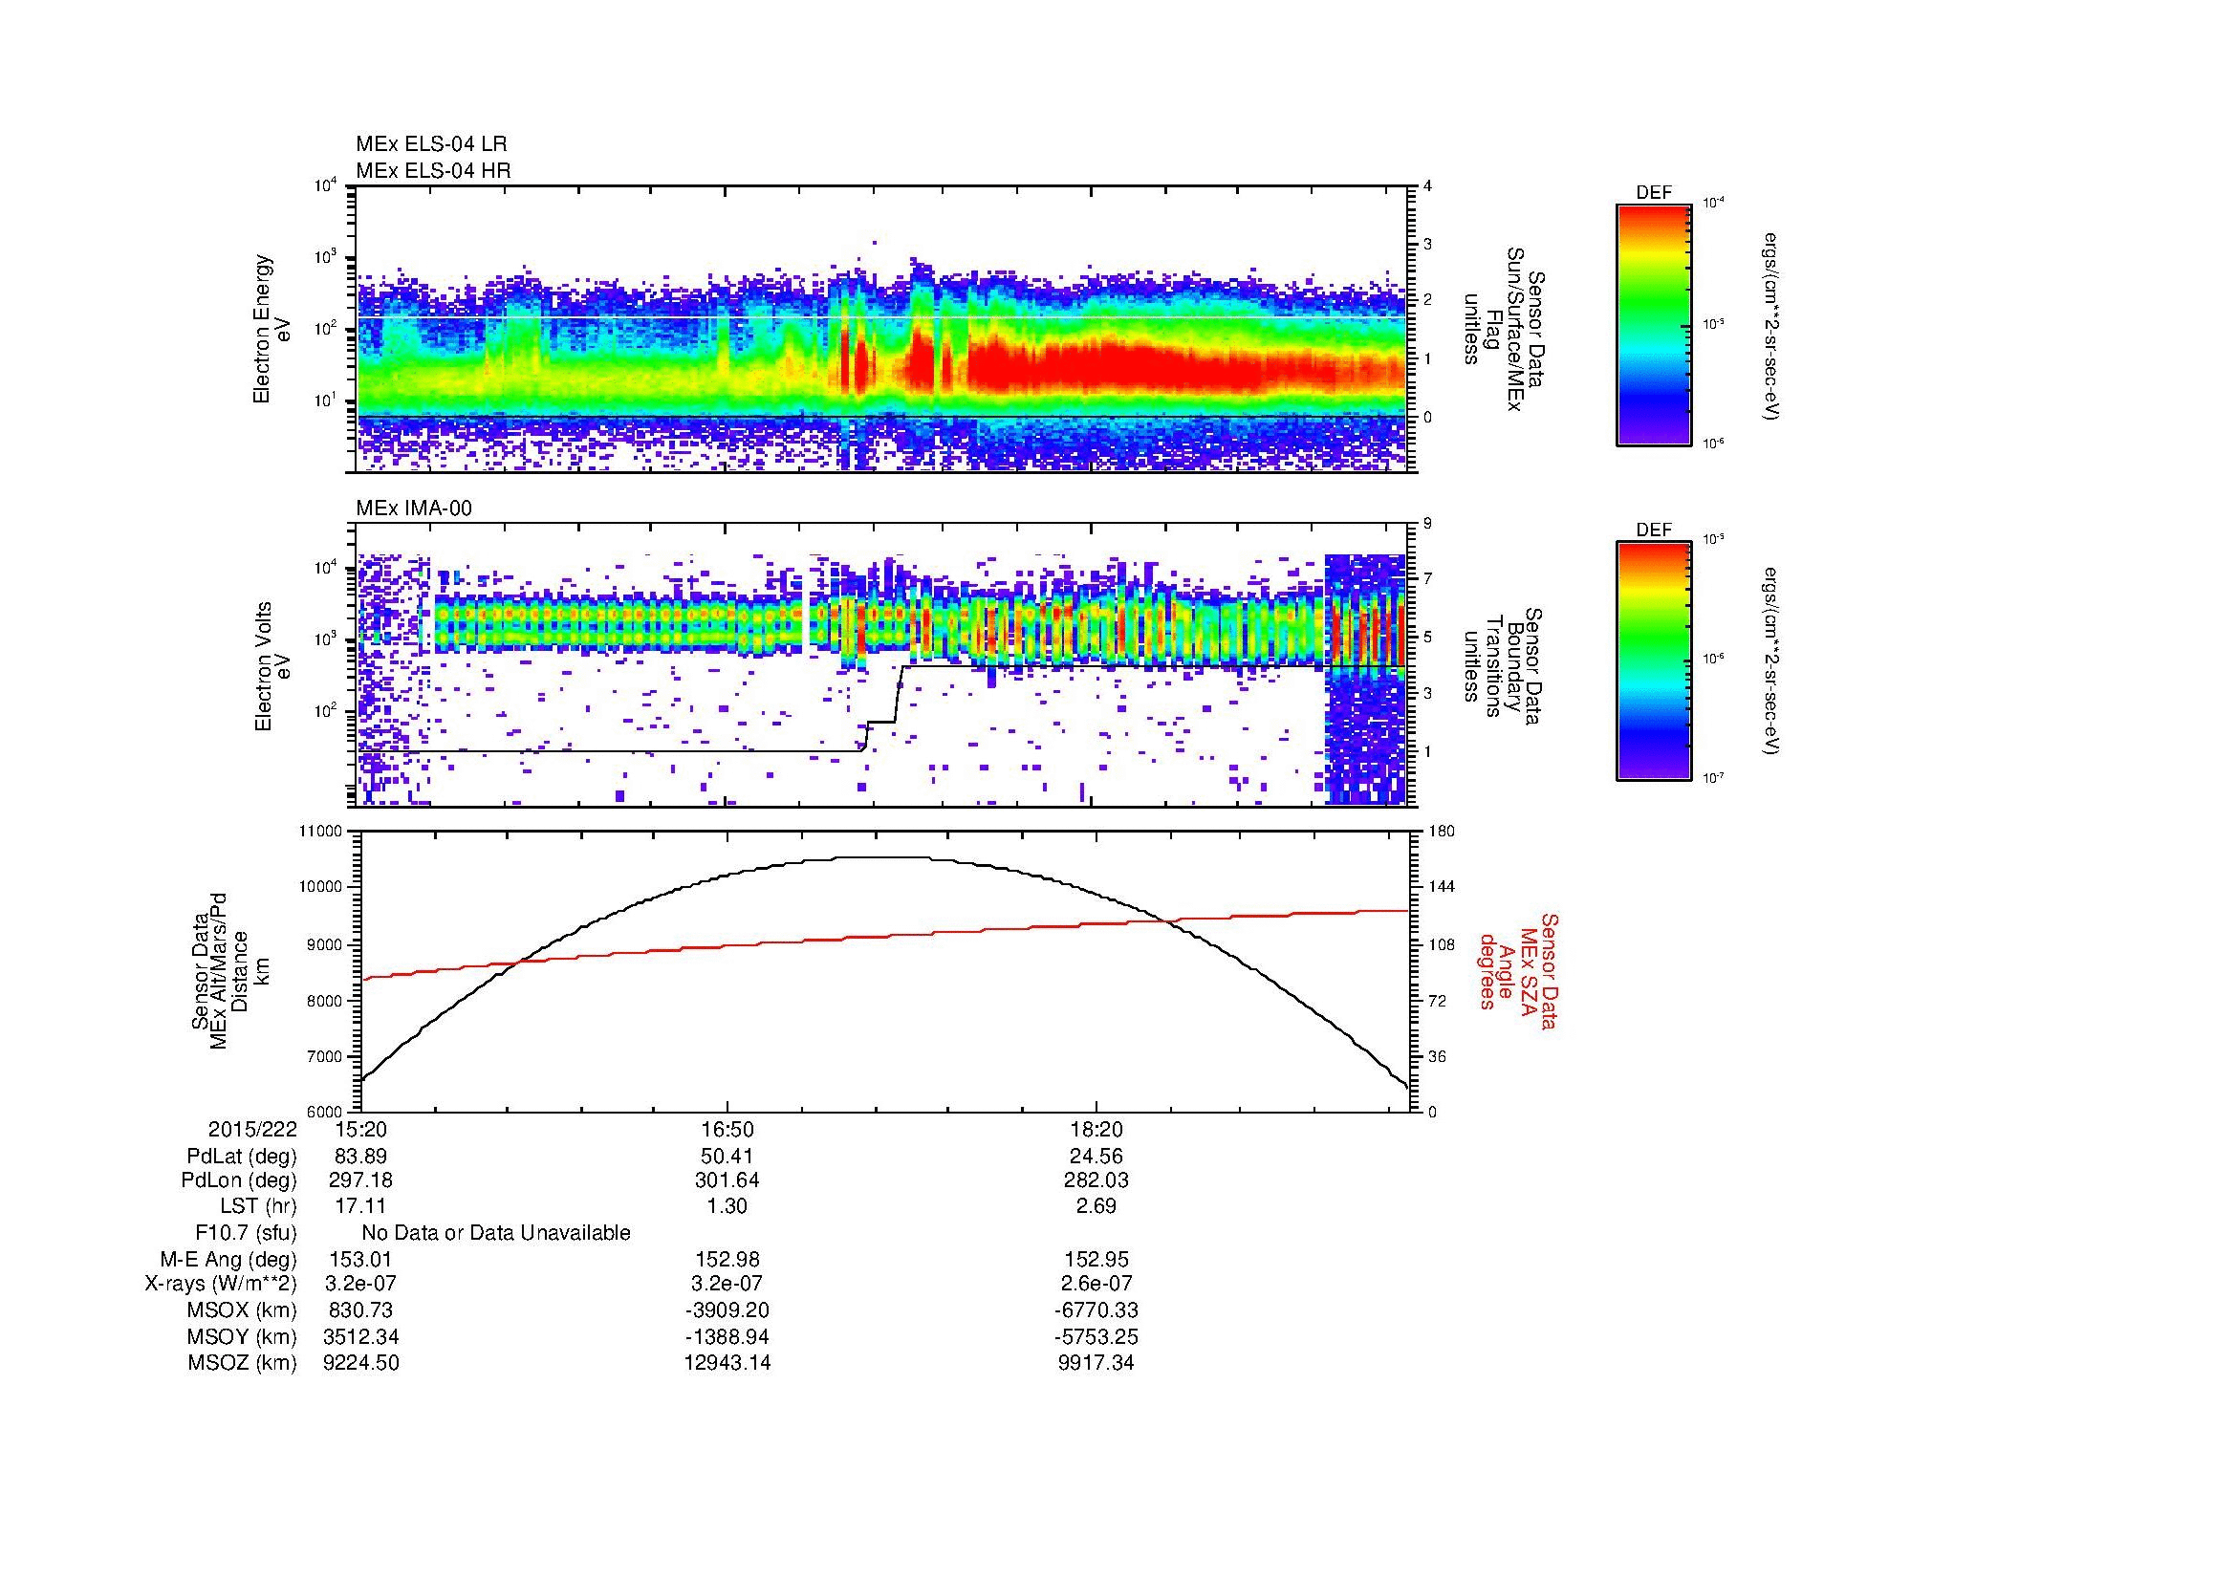Click MSOY value '-5753.25'
Screen dimensions: 2236x1580
pos(1096,1336)
